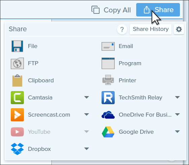Open share settings with gear icon
Screen dimensions: 189x165
(x=179, y=29)
